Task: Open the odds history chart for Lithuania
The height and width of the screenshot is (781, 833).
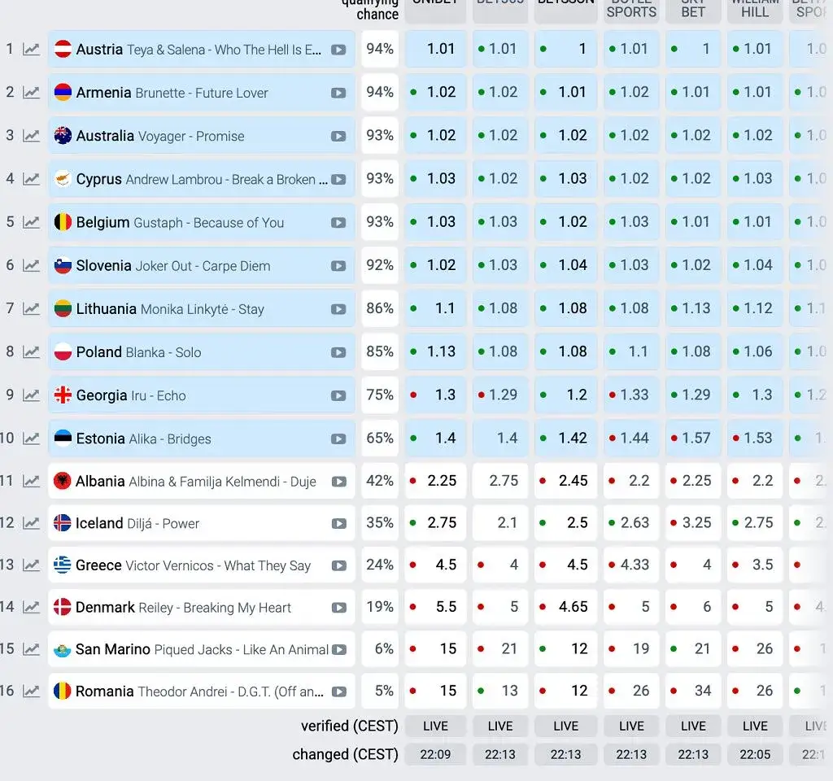Action: (x=32, y=309)
